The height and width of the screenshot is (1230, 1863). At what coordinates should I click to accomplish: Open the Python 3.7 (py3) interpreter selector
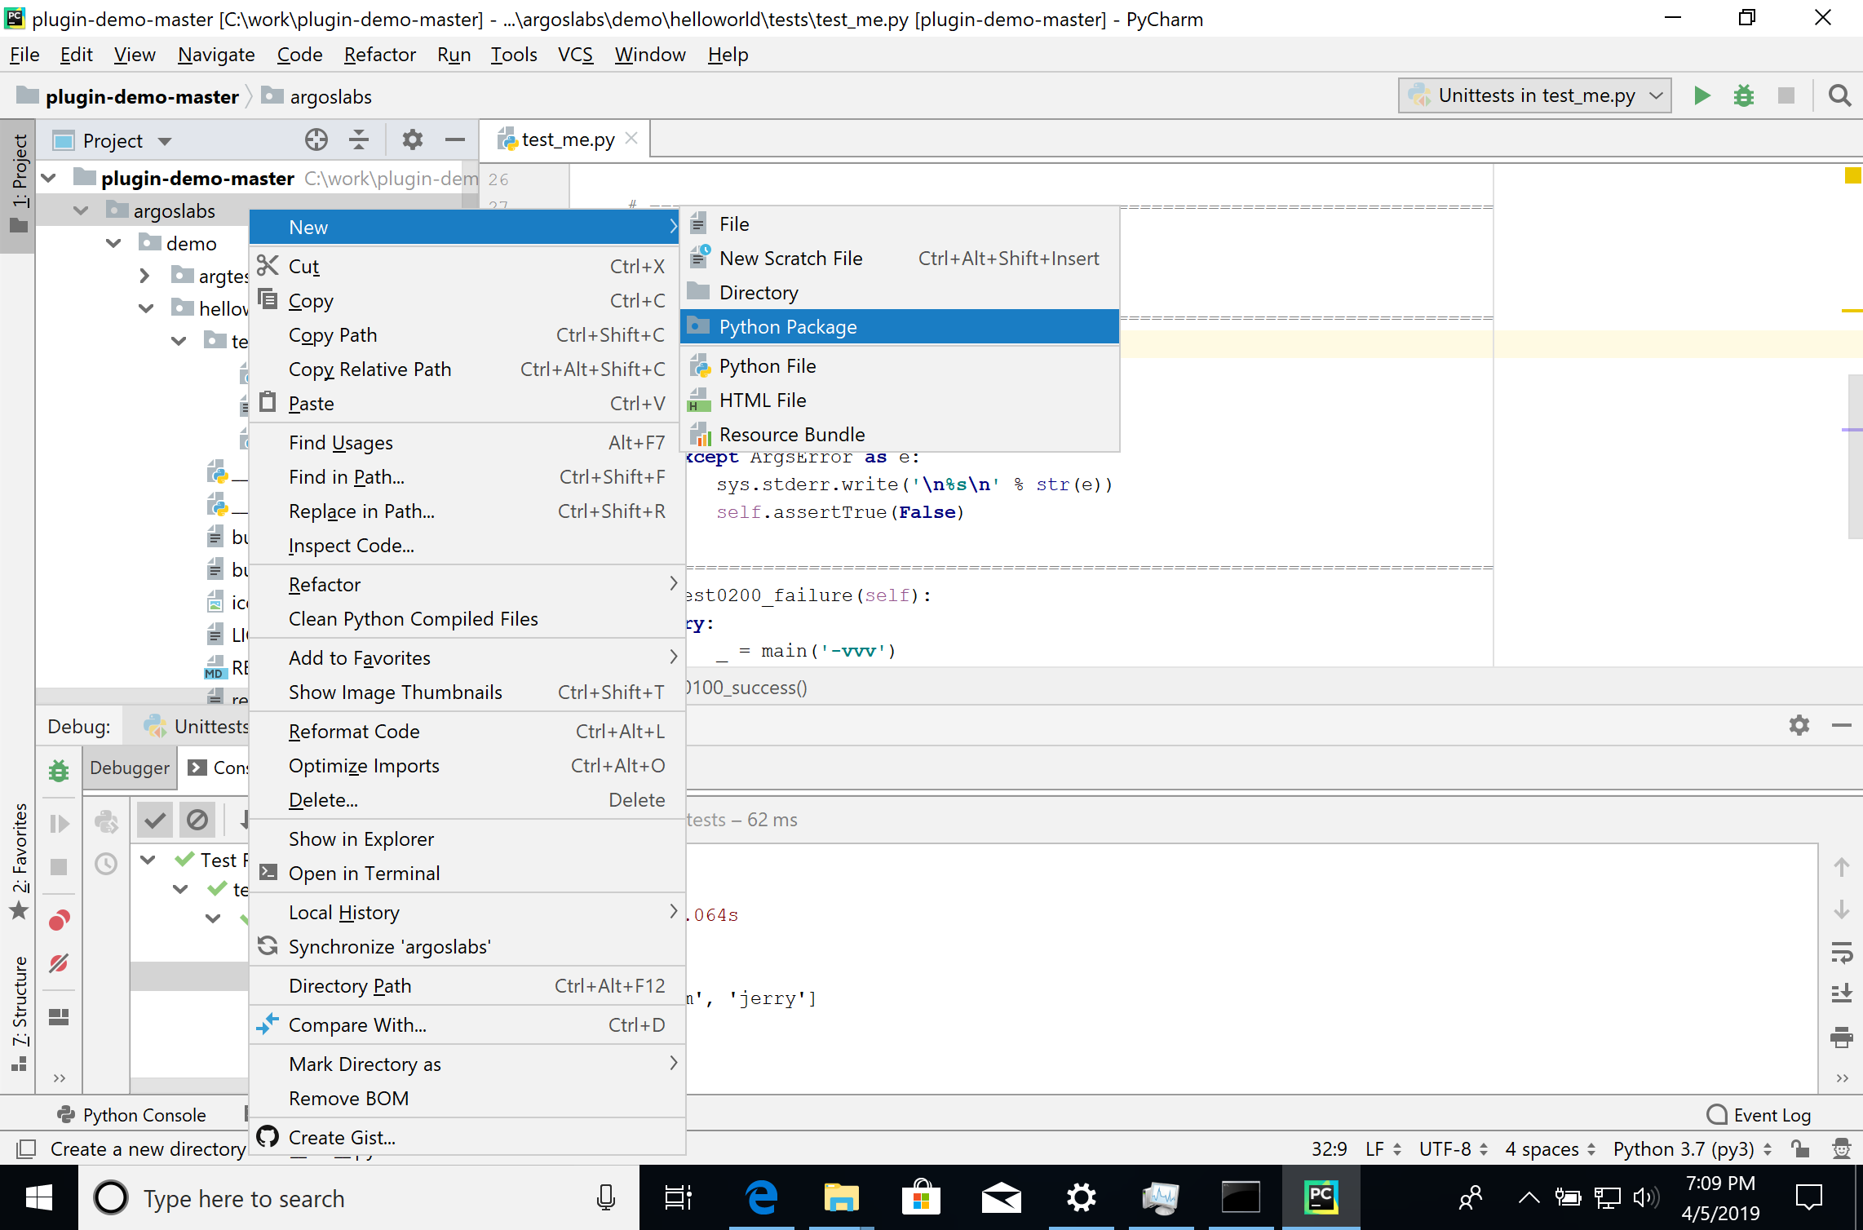click(x=1692, y=1148)
